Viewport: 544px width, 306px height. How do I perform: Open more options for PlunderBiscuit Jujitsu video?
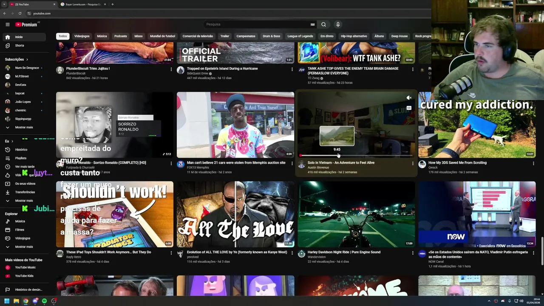coord(171,69)
